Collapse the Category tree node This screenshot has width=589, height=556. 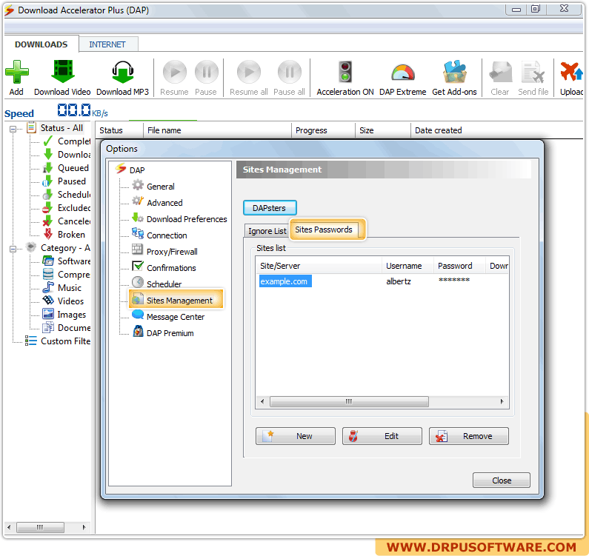pos(13,249)
